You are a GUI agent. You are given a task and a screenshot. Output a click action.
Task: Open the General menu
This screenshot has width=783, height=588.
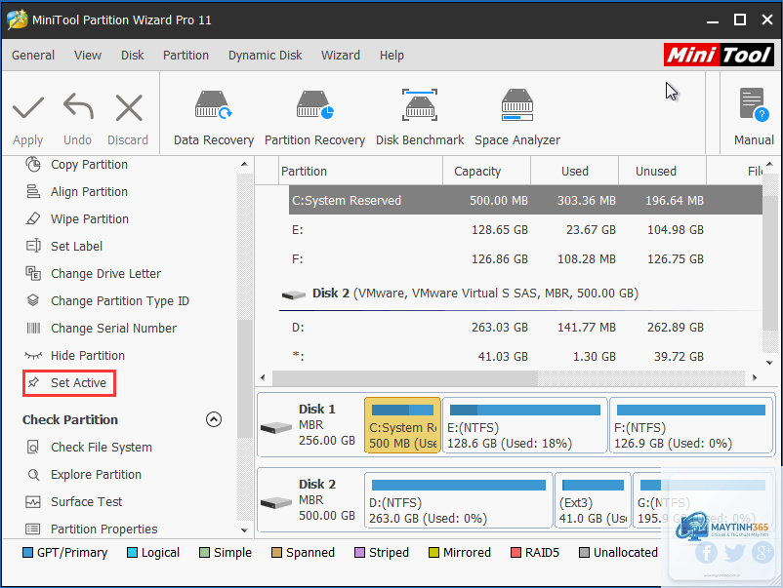click(x=33, y=56)
